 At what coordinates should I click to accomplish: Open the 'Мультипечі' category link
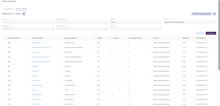(35, 71)
